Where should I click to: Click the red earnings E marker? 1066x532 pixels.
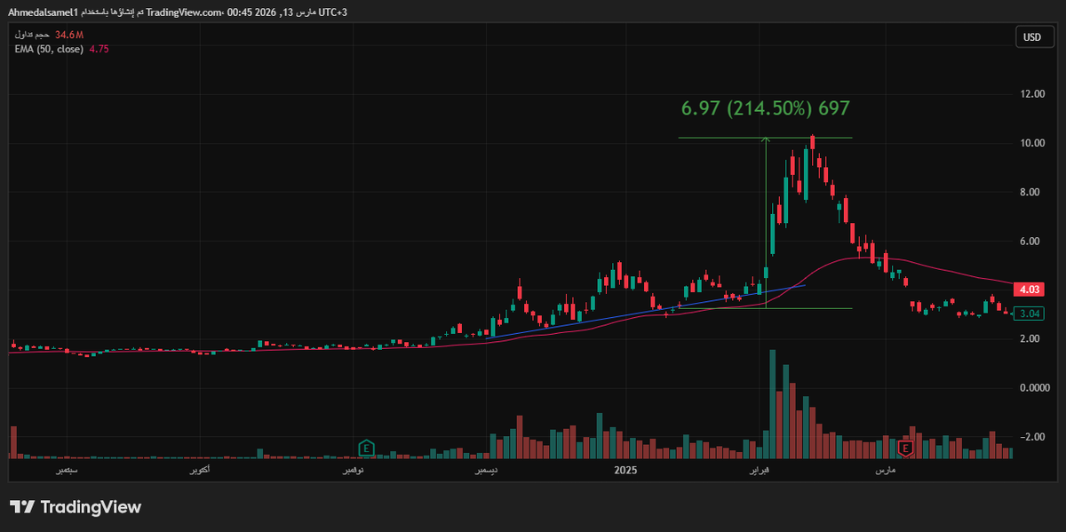(905, 449)
